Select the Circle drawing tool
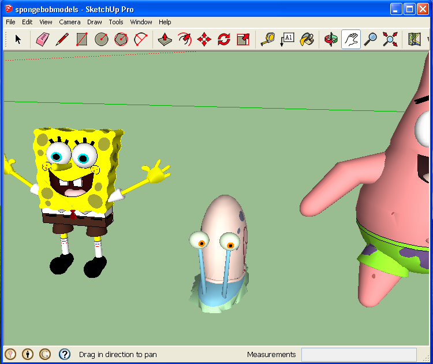Viewport: 433px width, 364px height. pos(102,39)
